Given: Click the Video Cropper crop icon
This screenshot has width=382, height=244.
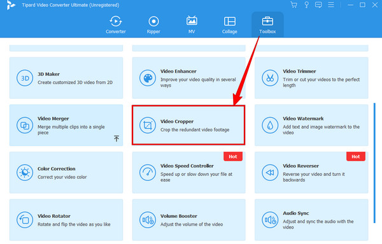Looking at the screenshot, I should point(148,126).
